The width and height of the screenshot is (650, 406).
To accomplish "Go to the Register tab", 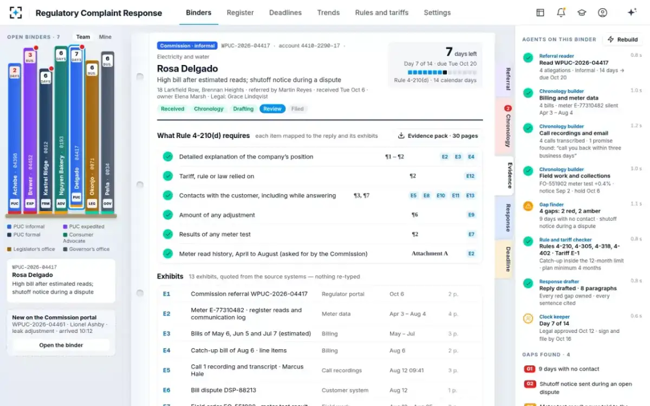I will (240, 12).
